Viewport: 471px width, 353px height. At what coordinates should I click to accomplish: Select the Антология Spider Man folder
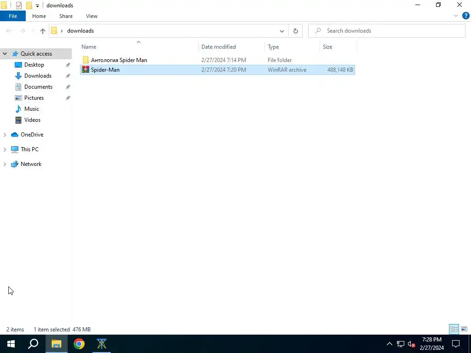click(x=119, y=60)
